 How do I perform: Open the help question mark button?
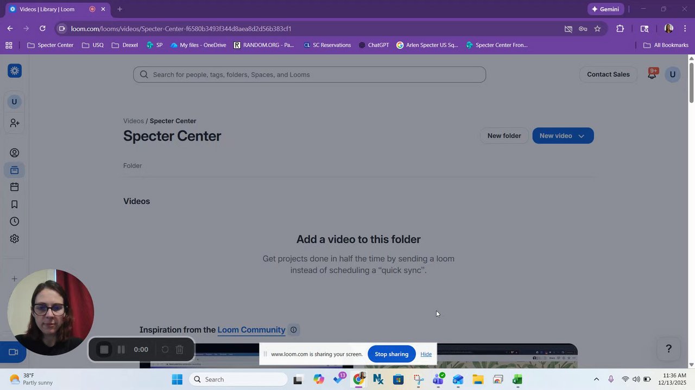(669, 349)
